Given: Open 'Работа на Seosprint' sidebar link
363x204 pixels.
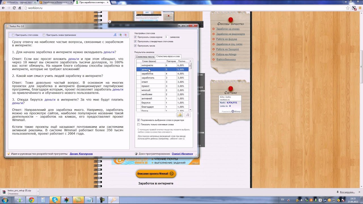Looking at the screenshot, I should [227, 49].
